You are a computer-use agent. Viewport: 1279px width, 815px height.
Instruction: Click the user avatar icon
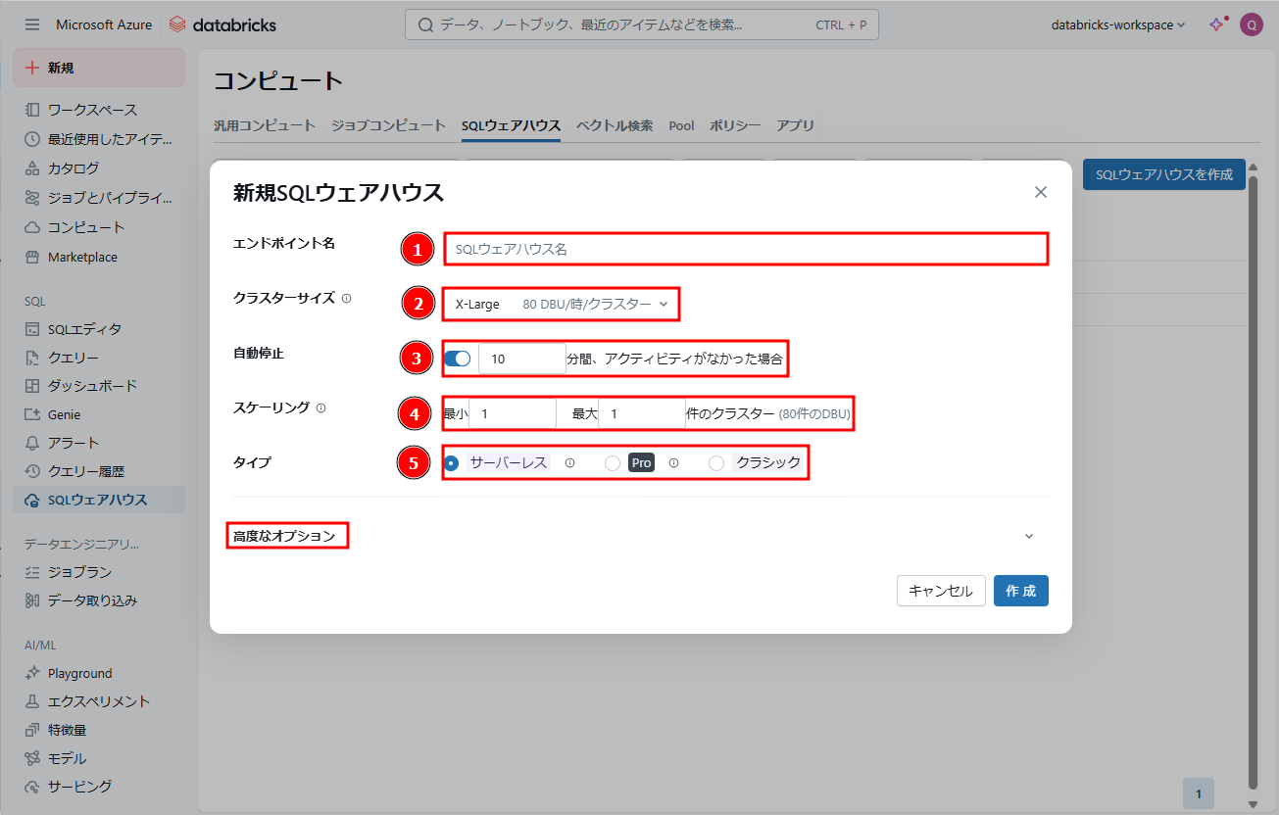coord(1250,24)
